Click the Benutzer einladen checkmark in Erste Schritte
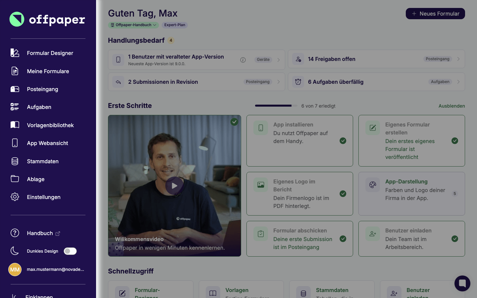The width and height of the screenshot is (477, 298). (x=455, y=239)
